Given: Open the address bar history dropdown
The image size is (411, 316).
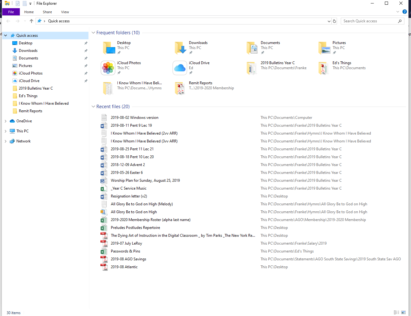Looking at the screenshot, I should pos(329,21).
